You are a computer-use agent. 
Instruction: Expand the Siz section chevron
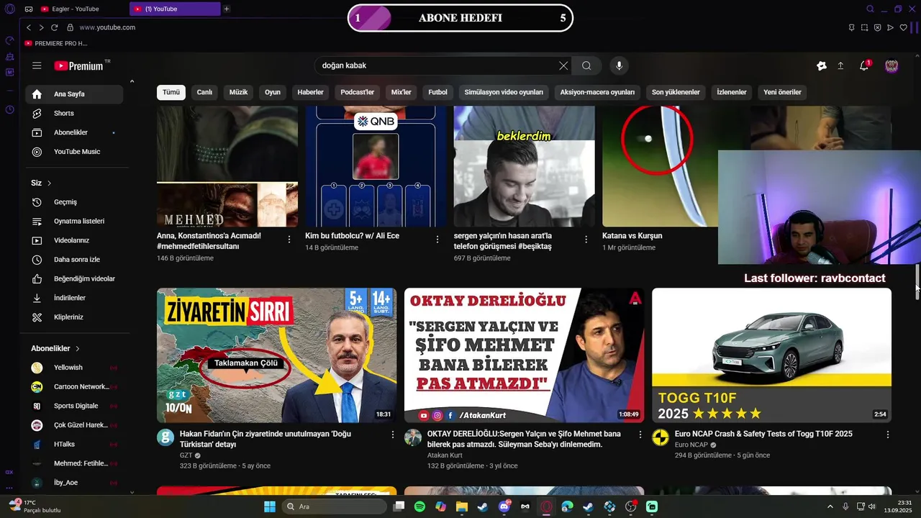coord(49,183)
